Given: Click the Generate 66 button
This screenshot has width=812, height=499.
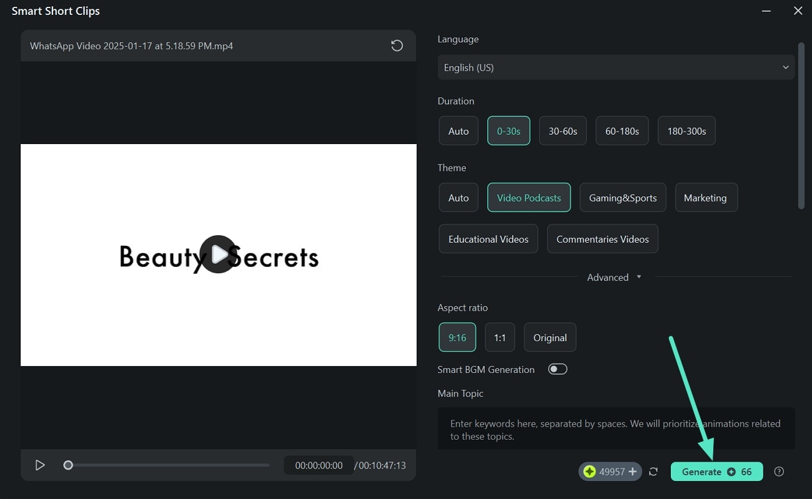Looking at the screenshot, I should 717,472.
